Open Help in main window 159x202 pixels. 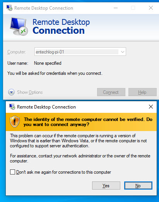pos(142,92)
